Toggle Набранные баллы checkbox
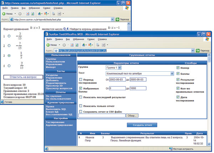 [x=81, y=88]
